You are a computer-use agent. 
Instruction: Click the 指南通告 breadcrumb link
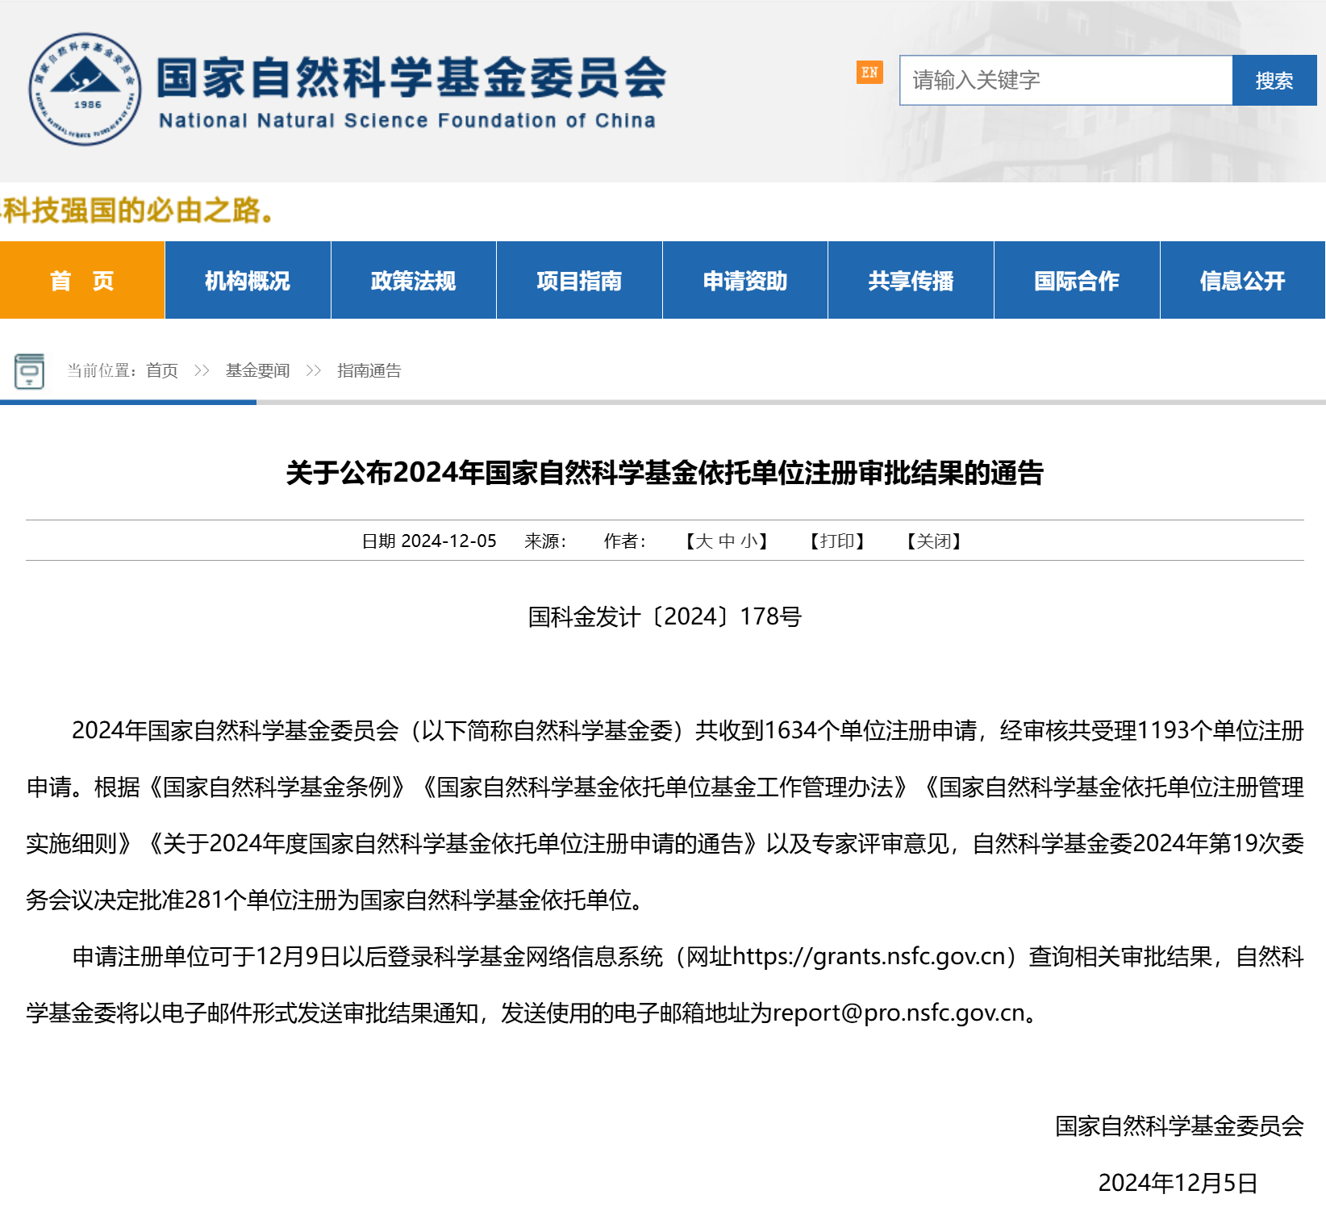pyautogui.click(x=369, y=371)
